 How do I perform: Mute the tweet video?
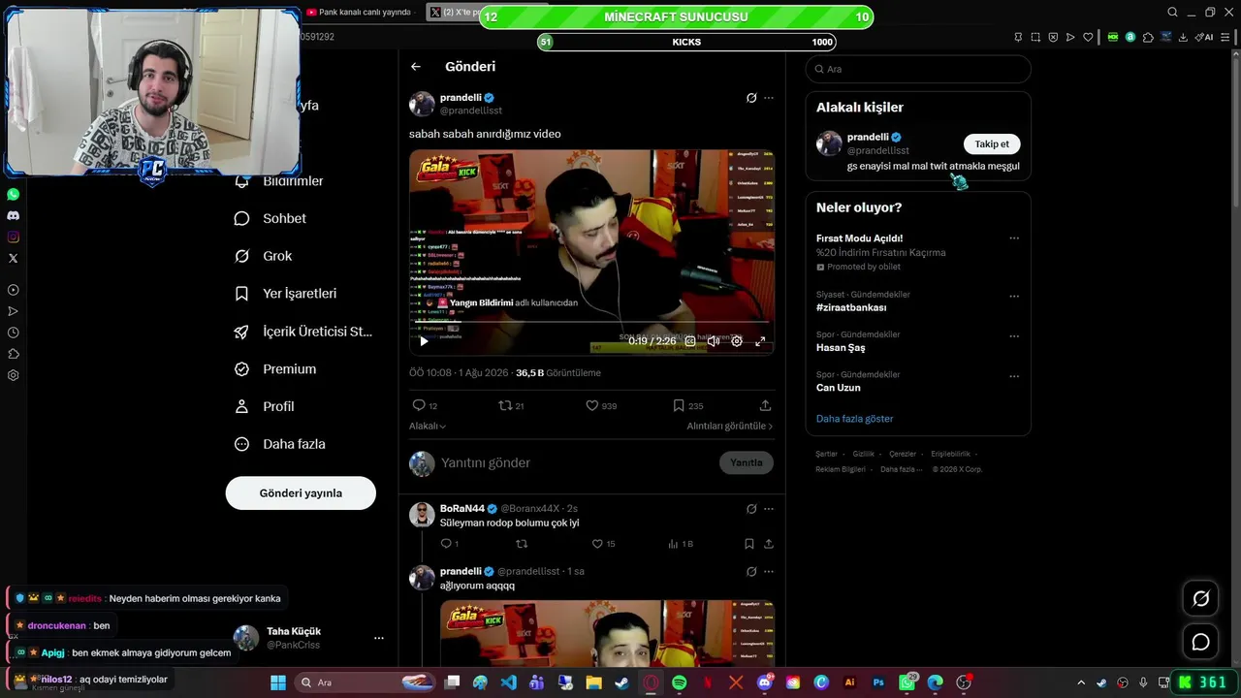tap(714, 341)
